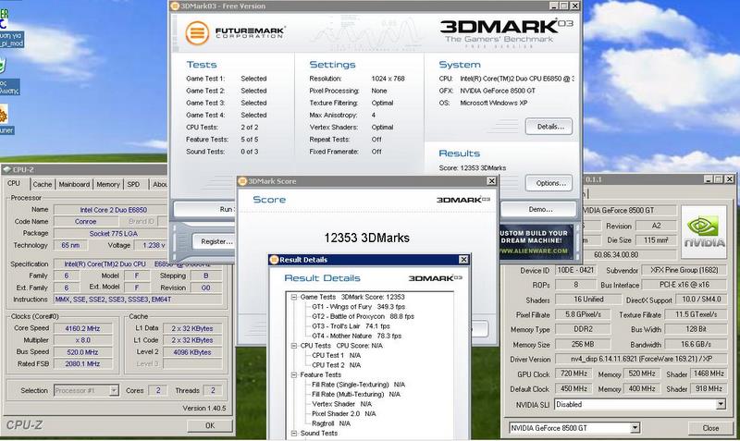
Task: Select Fill Rate (Single-Texturing) row
Action: click(358, 385)
